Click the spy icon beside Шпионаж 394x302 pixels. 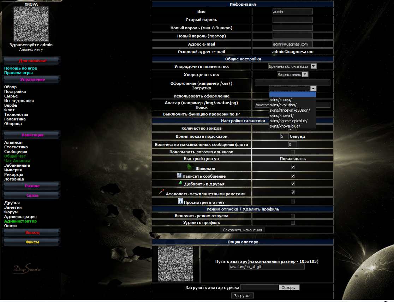coord(190,167)
